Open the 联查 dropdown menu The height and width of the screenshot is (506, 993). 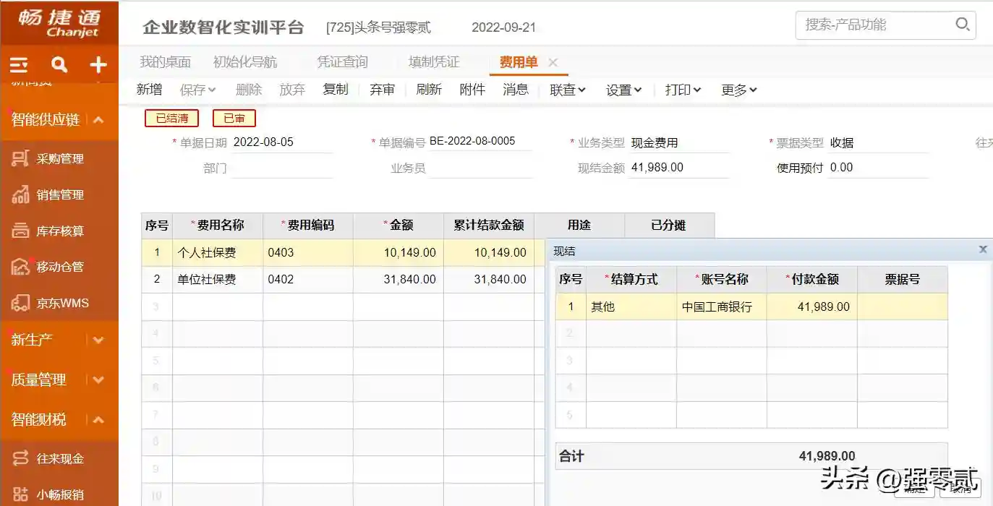(567, 90)
